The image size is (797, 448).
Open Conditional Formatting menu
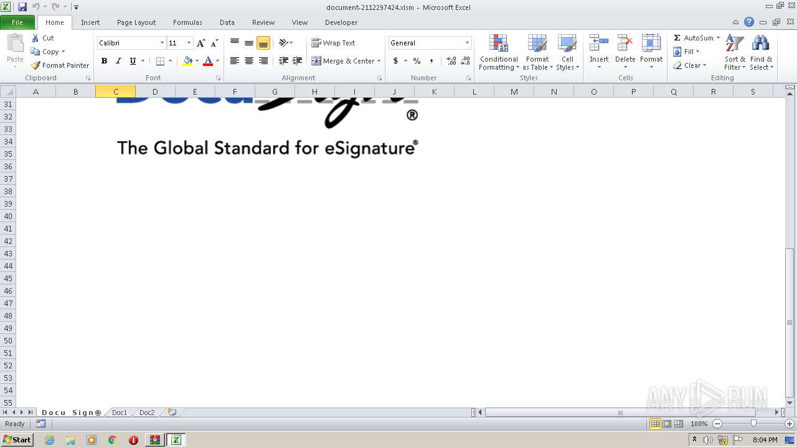499,52
